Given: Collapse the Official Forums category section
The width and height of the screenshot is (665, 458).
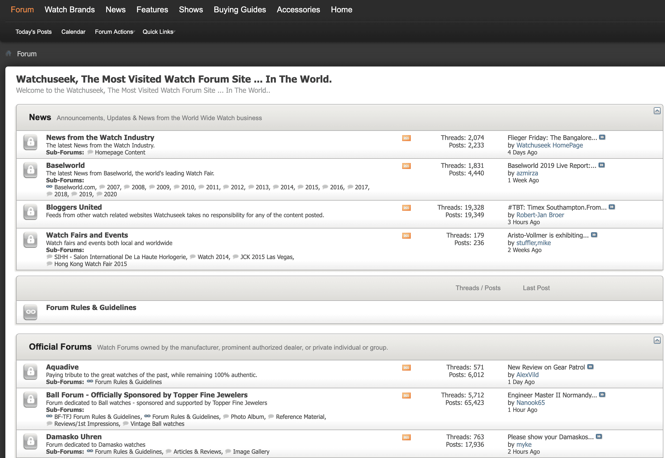Looking at the screenshot, I should (x=657, y=340).
